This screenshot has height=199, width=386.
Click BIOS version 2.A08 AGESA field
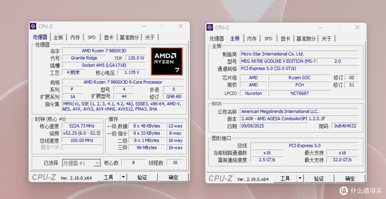click(299, 119)
